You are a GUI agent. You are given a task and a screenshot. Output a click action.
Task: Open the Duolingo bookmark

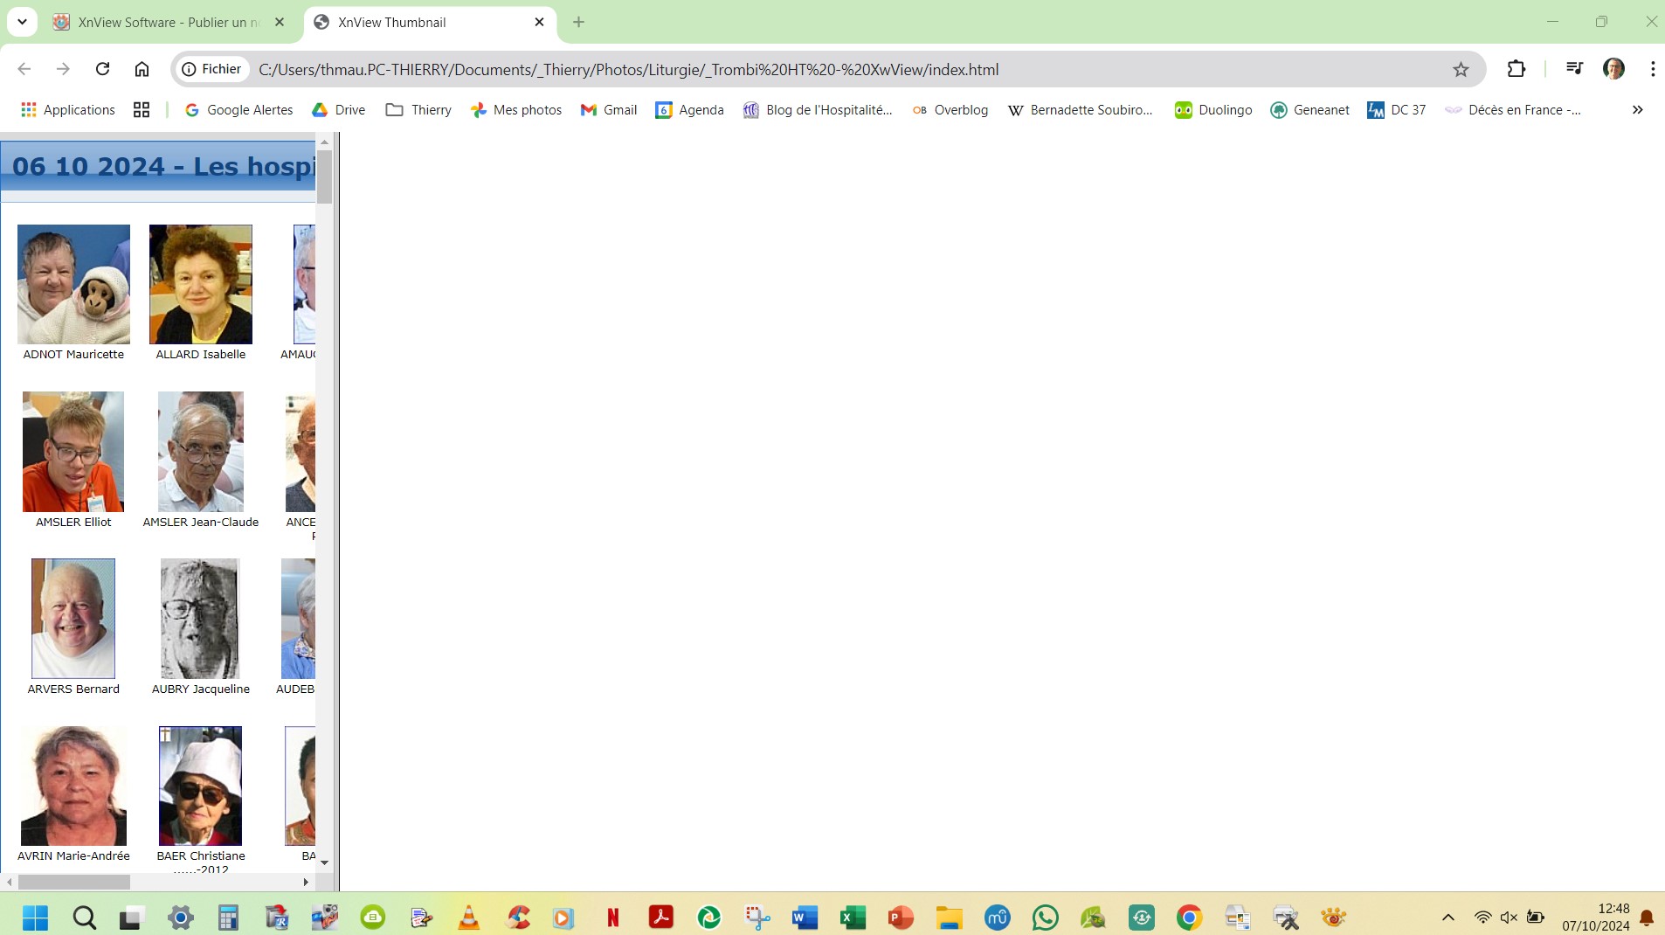[1213, 109]
